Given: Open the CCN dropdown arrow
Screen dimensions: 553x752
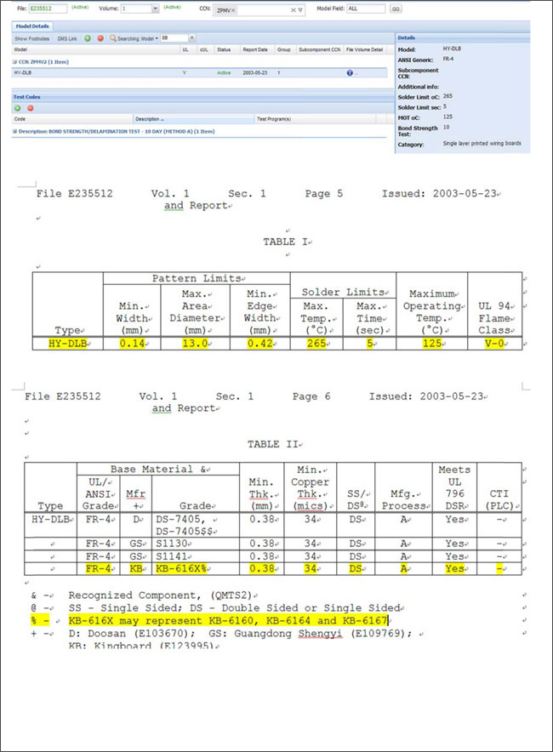Looking at the screenshot, I should click(301, 9).
